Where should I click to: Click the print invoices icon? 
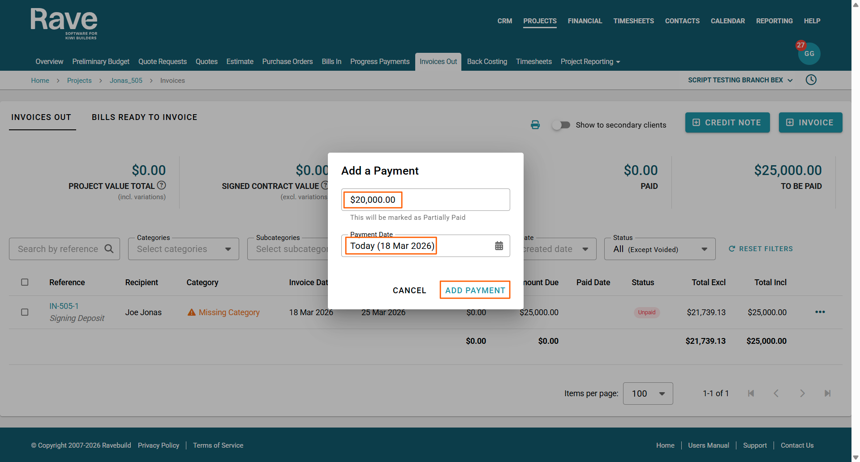click(535, 125)
